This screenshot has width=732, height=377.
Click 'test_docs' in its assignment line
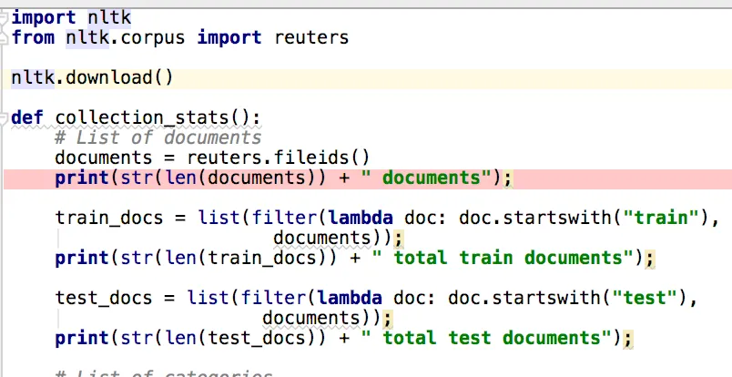pos(104,298)
